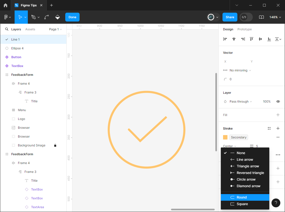Align horizontal centers icon
This screenshot has height=212, width=285.
tap(234, 39)
